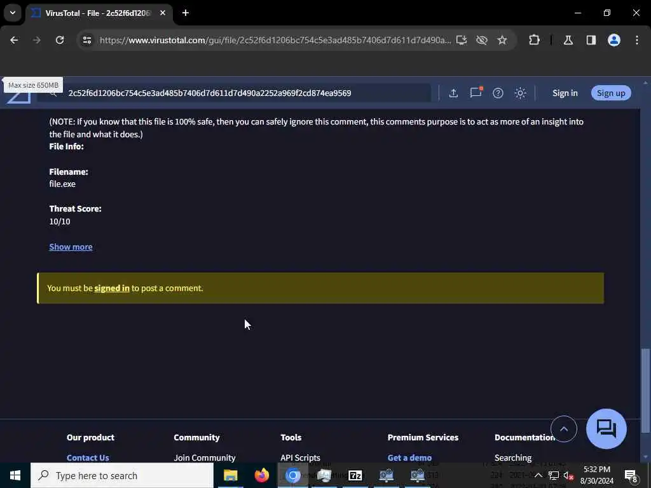Click the Sign up button
Image resolution: width=651 pixels, height=488 pixels.
(x=611, y=93)
